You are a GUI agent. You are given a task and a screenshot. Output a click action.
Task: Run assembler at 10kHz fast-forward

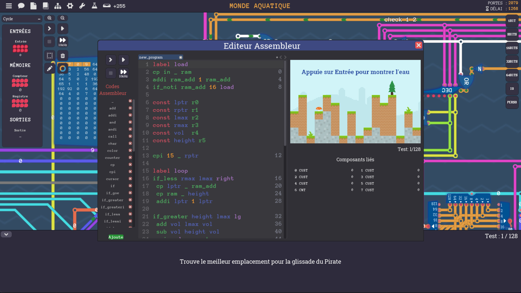pos(123,73)
